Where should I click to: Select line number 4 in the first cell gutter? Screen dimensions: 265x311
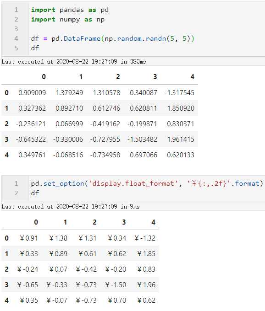(16, 38)
